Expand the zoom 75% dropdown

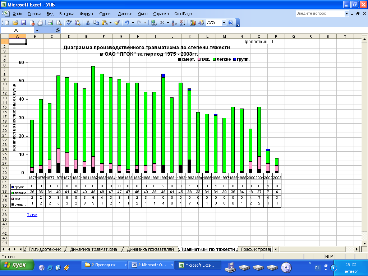(x=224, y=23)
